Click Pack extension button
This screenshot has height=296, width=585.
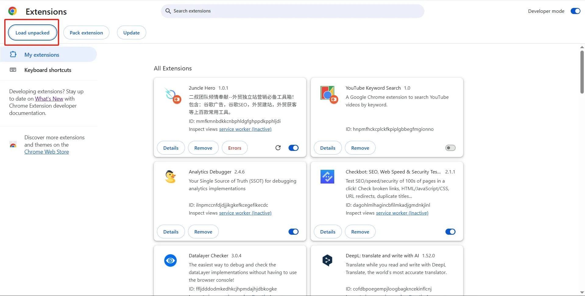click(86, 33)
